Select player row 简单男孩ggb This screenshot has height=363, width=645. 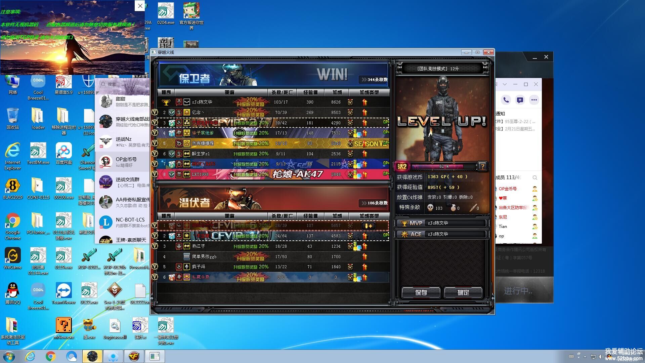[273, 256]
